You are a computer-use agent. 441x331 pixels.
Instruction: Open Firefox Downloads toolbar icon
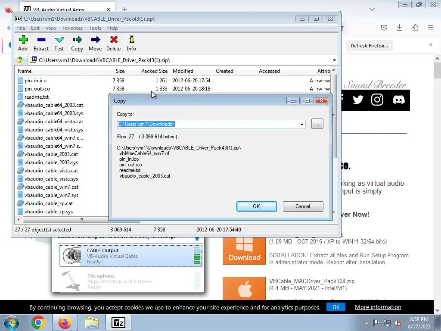coord(399,27)
